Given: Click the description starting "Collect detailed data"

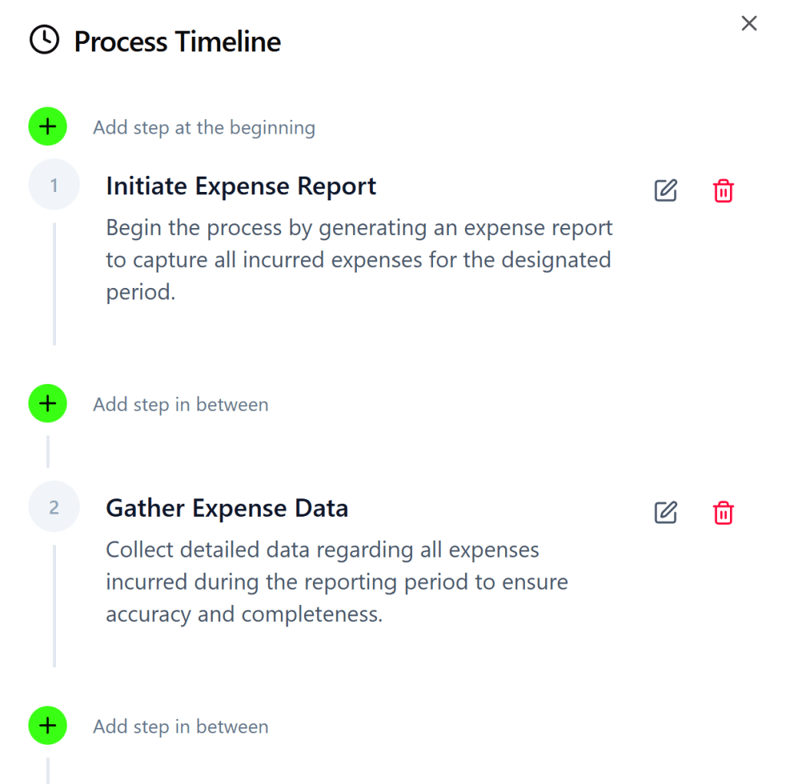Looking at the screenshot, I should coord(337,582).
